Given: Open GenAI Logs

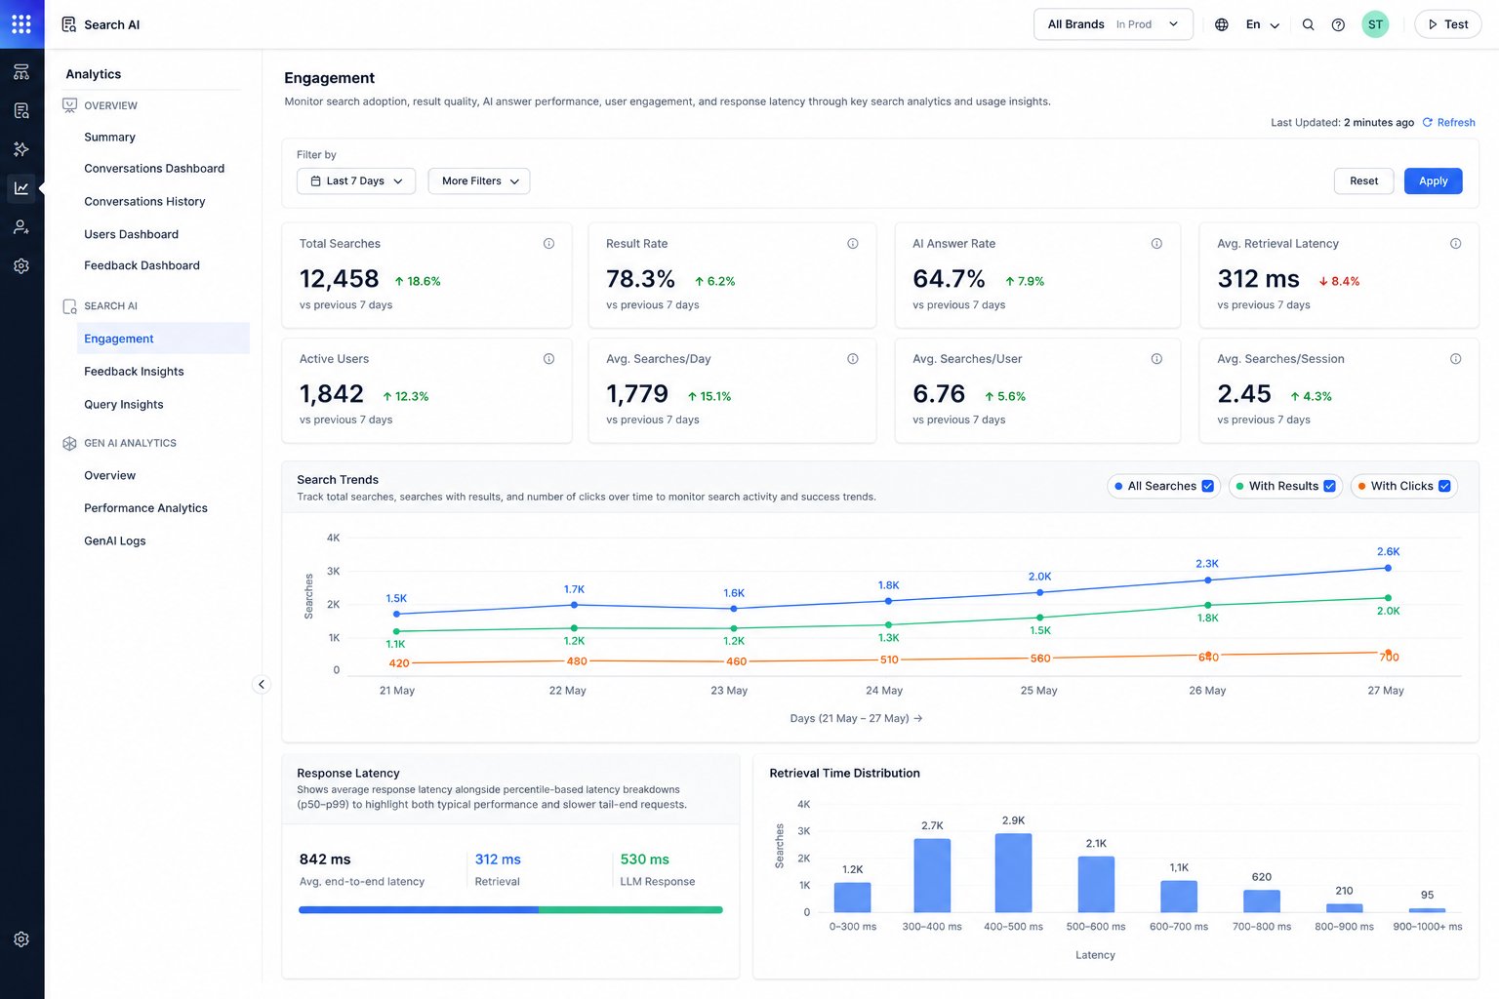Looking at the screenshot, I should pos(115,541).
